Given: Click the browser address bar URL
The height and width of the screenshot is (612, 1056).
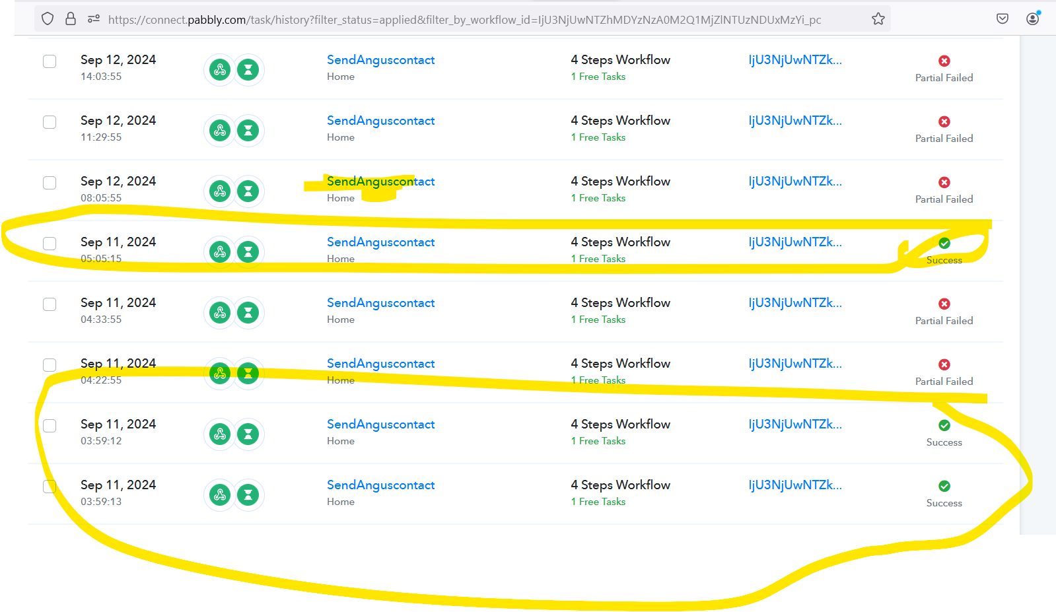Looking at the screenshot, I should 464,20.
